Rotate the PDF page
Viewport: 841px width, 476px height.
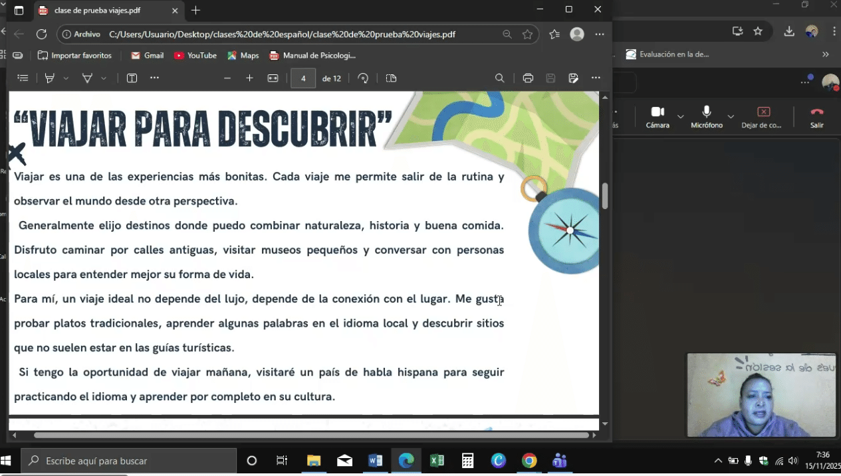pyautogui.click(x=363, y=78)
